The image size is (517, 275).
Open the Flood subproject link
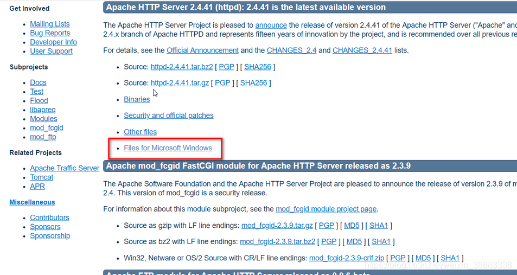pos(39,100)
